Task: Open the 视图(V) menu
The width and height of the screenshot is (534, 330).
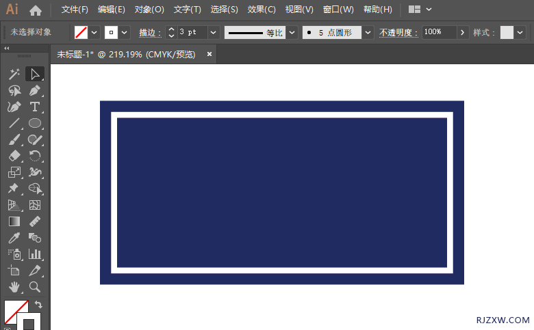Action: (x=299, y=10)
